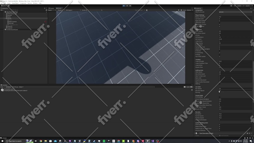Screen dimensions: 254x143
Task: Click the Windows Start button
Action: pyautogui.click(x=2, y=141)
